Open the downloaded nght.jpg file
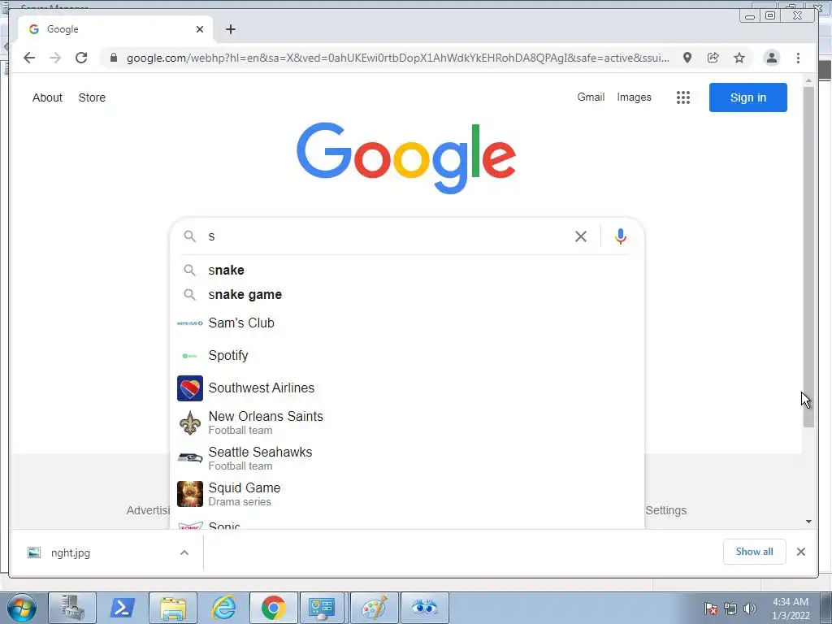This screenshot has width=832, height=624. (x=71, y=552)
